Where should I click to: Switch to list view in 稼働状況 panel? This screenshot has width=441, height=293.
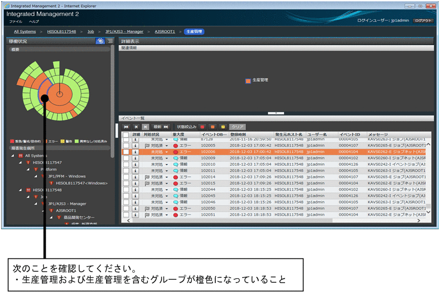coord(110,41)
